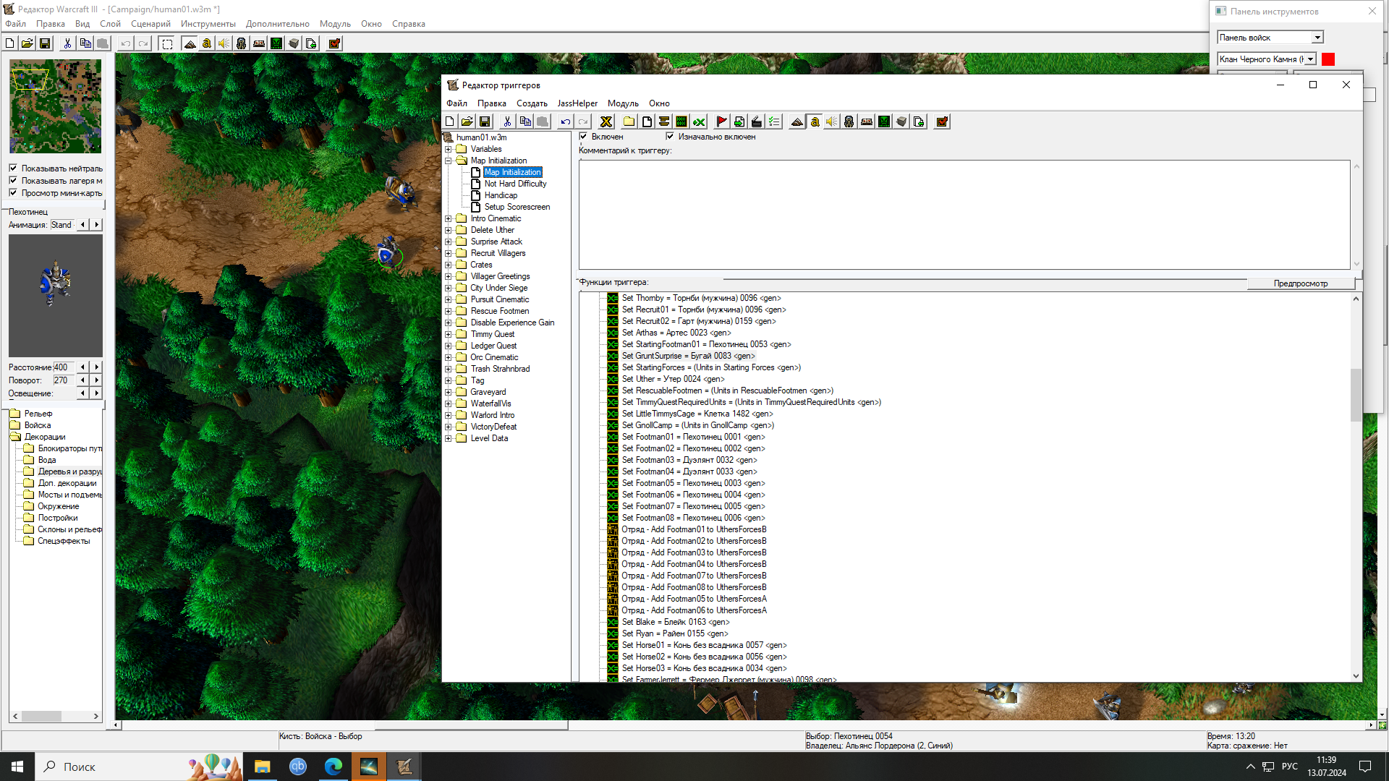Cut with scissors icon in trigger editor

pos(507,121)
